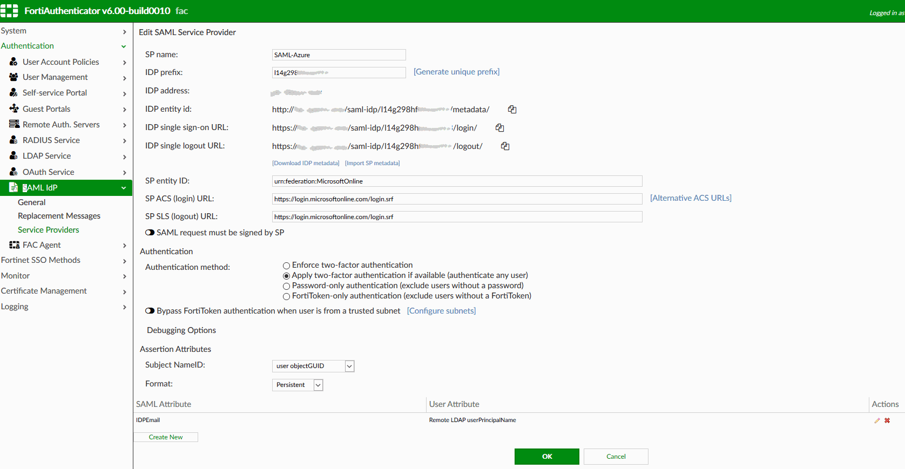Image resolution: width=905 pixels, height=469 pixels.
Task: Edit the IDPEmail attribute with pencil icon
Action: click(x=877, y=420)
